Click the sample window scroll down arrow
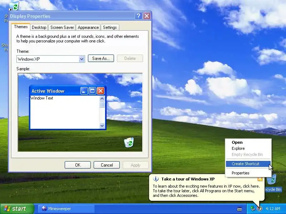Screen dimensions: 286x214 point(102,126)
